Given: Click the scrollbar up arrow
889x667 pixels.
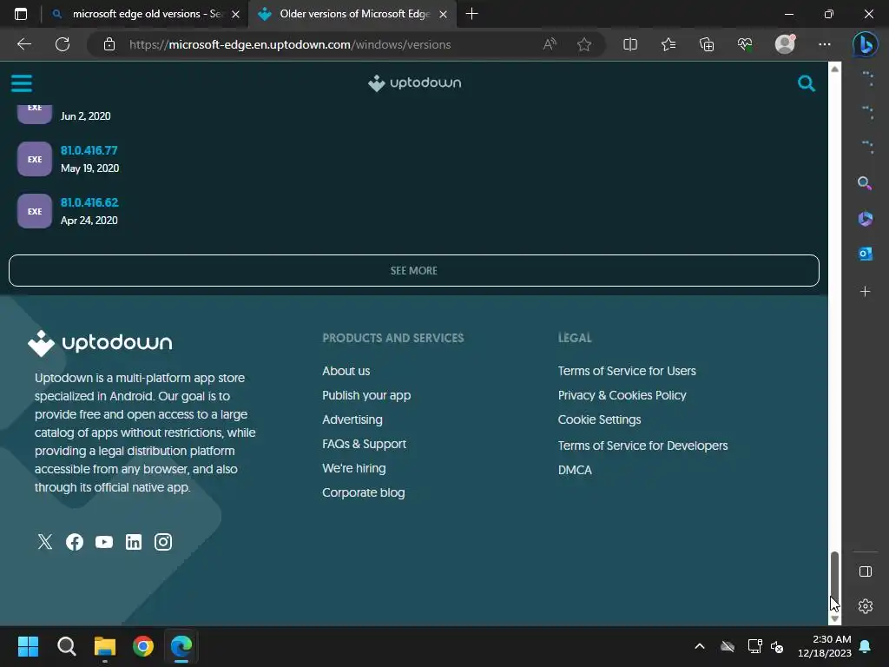Looking at the screenshot, I should point(834,69).
